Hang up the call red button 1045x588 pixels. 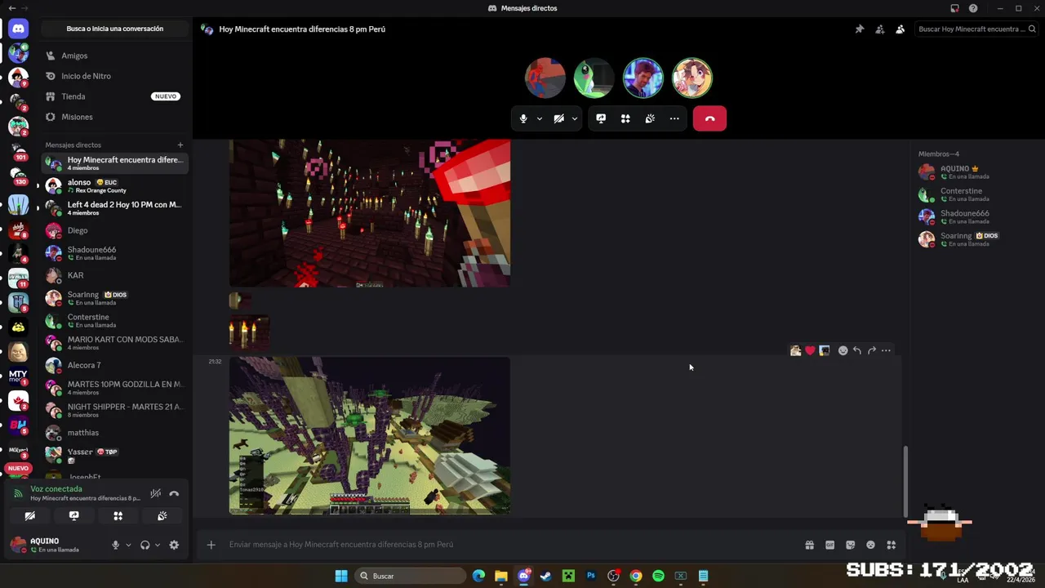(709, 118)
